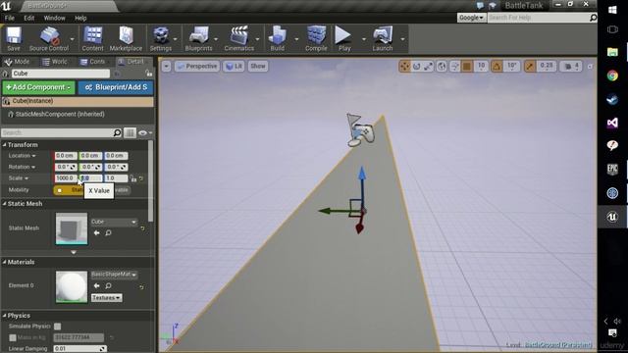Open grid snap size dropdown showing 10
This screenshot has height=353, width=628.
481,66
